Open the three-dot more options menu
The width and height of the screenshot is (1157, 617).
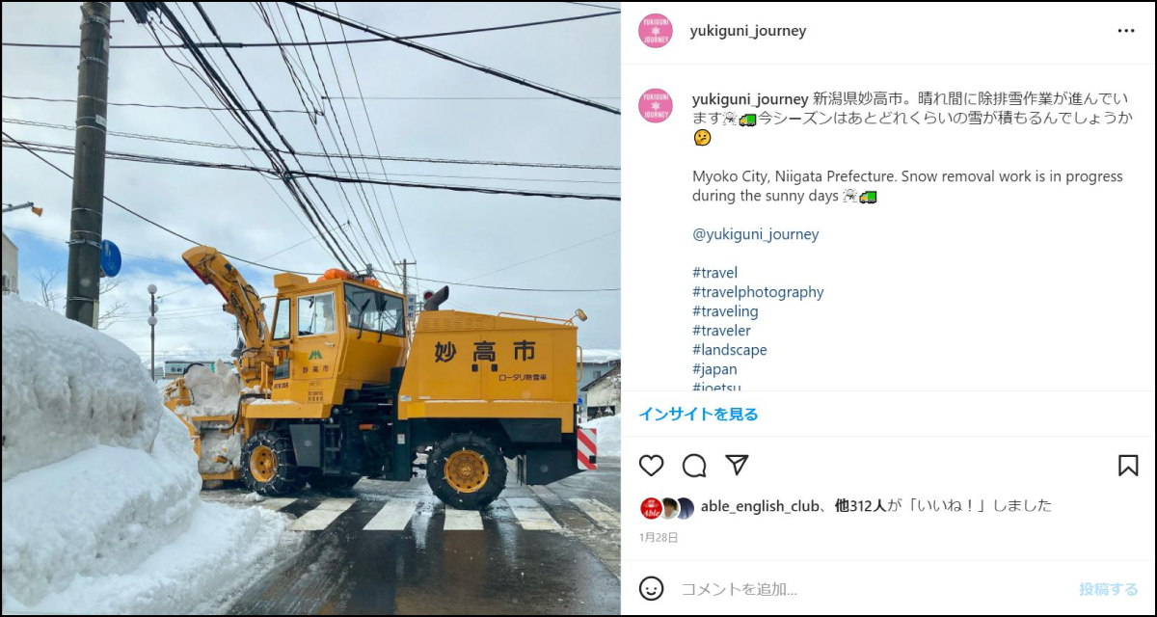[1126, 31]
